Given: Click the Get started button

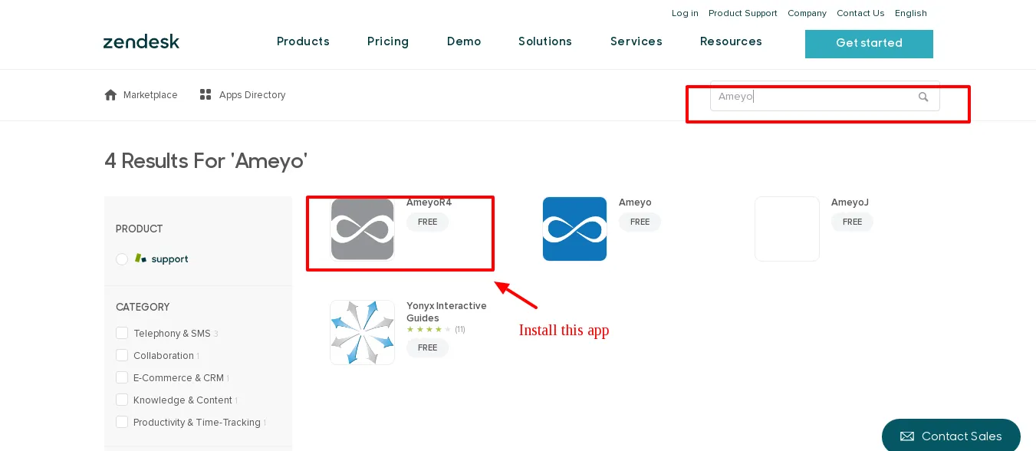Looking at the screenshot, I should (869, 44).
